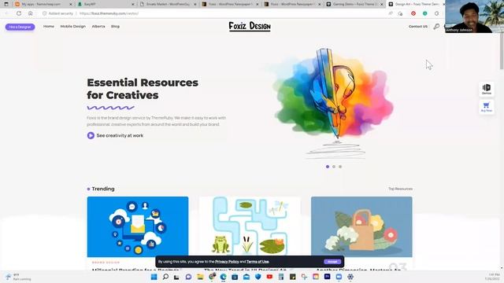
Task: Open the weather widget on taskbar
Action: click(x=18, y=277)
